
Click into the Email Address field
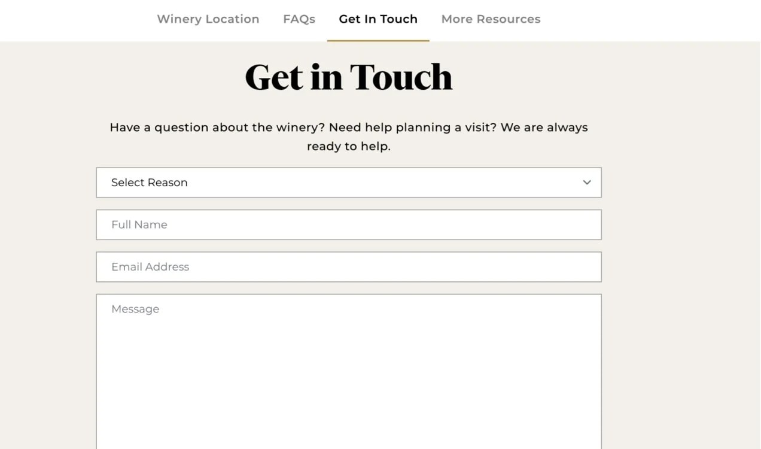(348, 267)
